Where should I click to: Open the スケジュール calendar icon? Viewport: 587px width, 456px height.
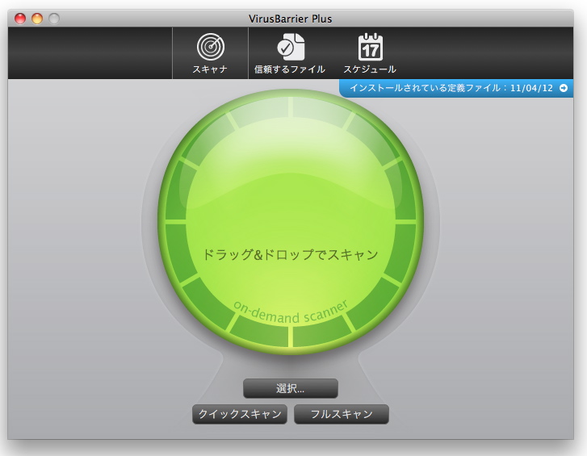coord(371,47)
